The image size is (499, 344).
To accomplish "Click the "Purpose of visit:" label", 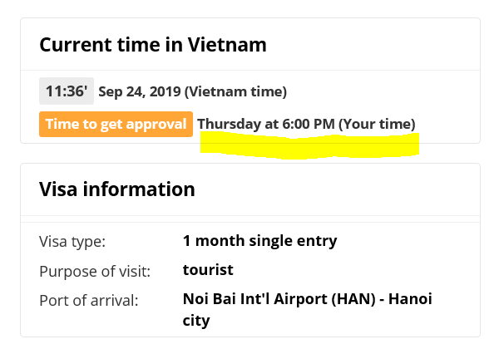I will [95, 271].
